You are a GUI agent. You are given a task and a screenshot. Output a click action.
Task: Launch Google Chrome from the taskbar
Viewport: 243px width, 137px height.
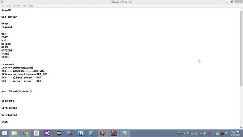point(25,133)
